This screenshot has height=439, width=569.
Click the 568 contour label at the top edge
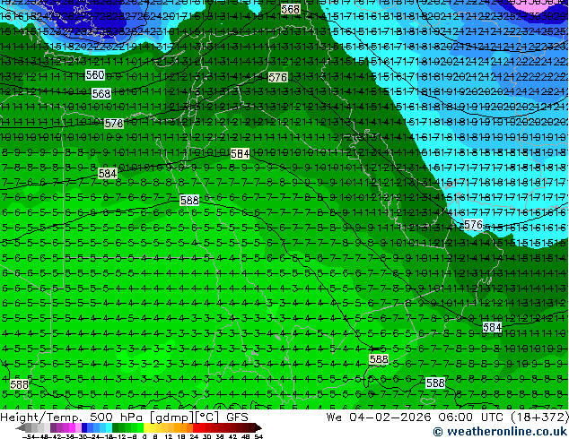290,10
